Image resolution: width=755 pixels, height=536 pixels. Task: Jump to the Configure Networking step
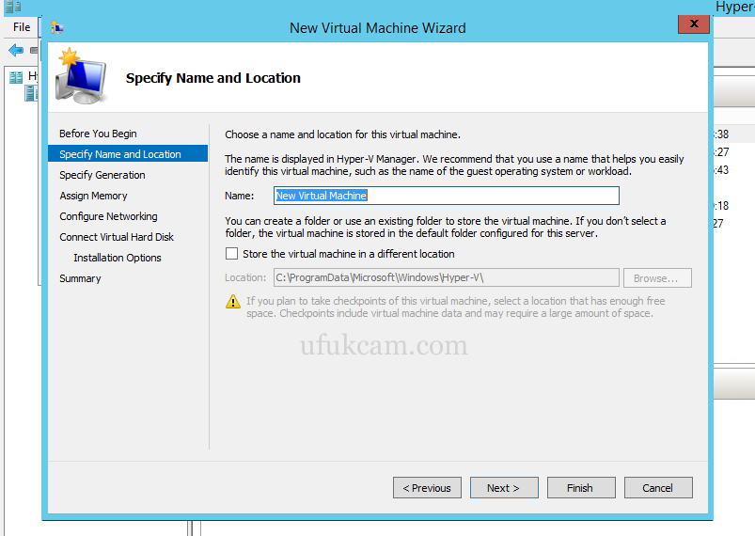(x=108, y=216)
